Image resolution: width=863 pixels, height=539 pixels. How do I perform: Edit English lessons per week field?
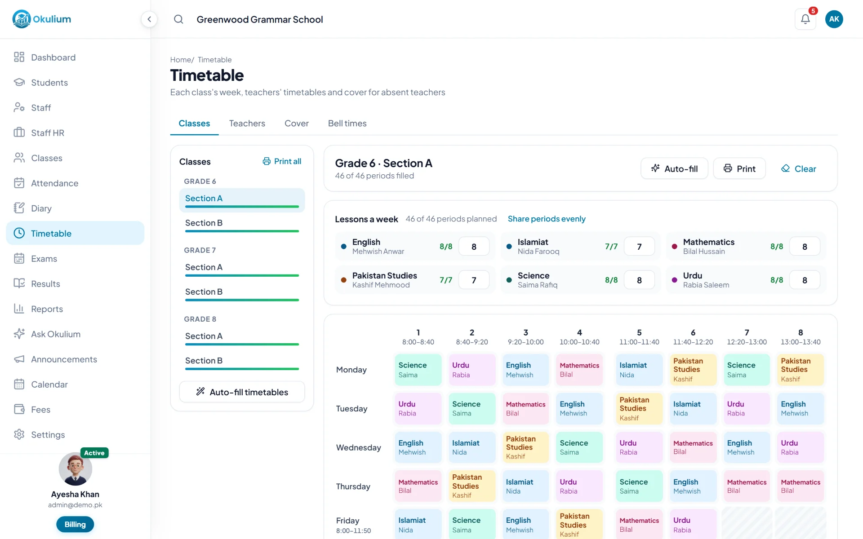click(x=474, y=247)
